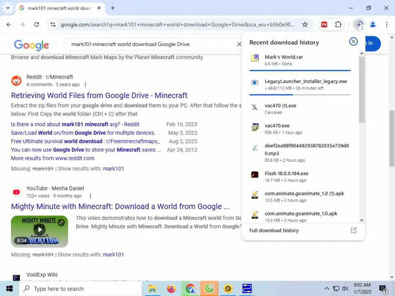Open com.animate.goanimate_1.0.apk entry

point(300,217)
